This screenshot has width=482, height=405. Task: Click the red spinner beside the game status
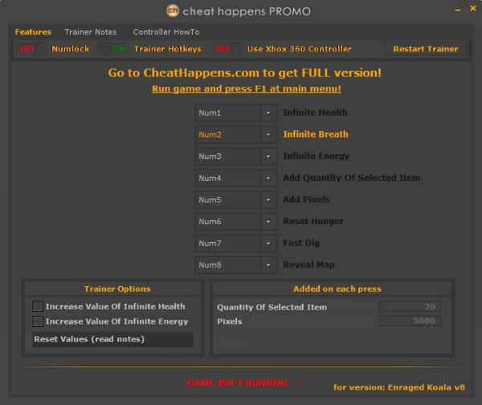click(301, 382)
